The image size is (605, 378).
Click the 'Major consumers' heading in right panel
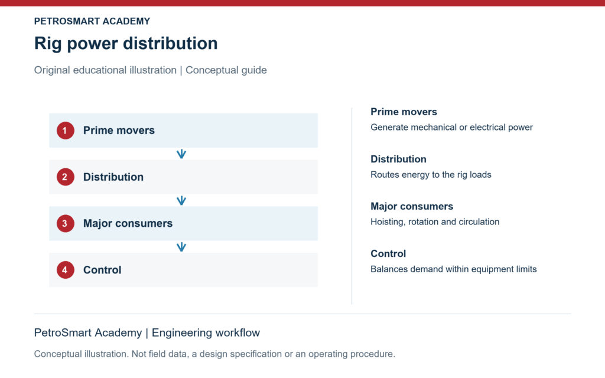click(412, 206)
